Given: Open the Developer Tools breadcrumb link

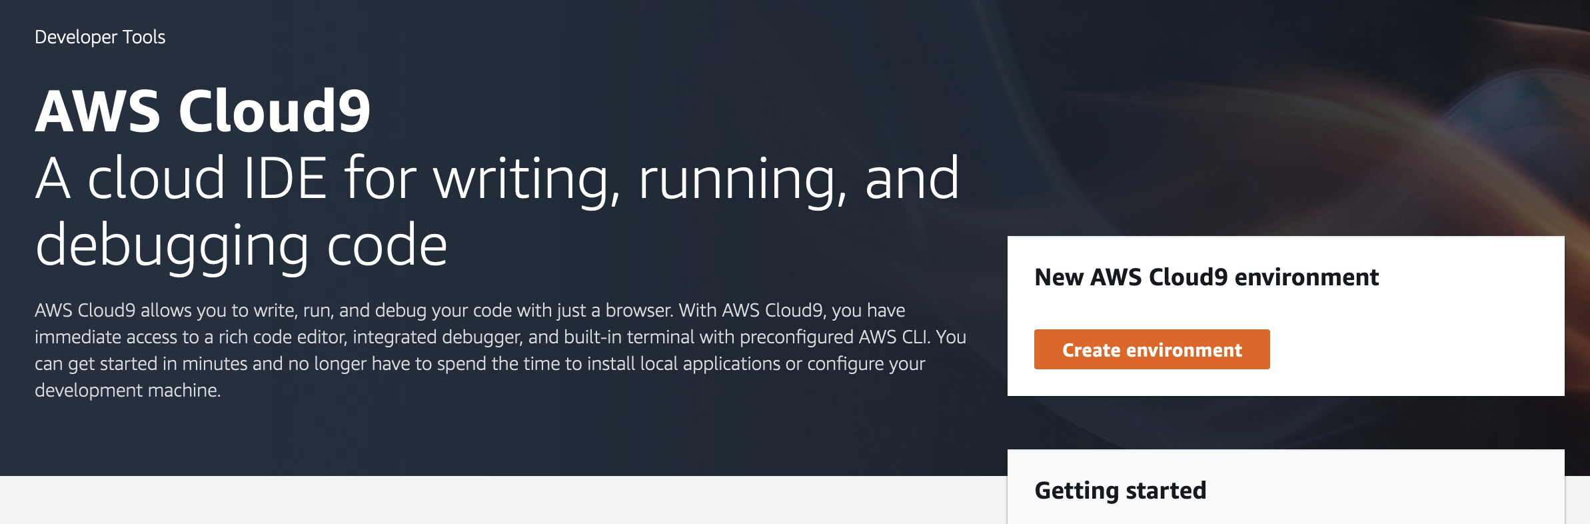Looking at the screenshot, I should (100, 37).
